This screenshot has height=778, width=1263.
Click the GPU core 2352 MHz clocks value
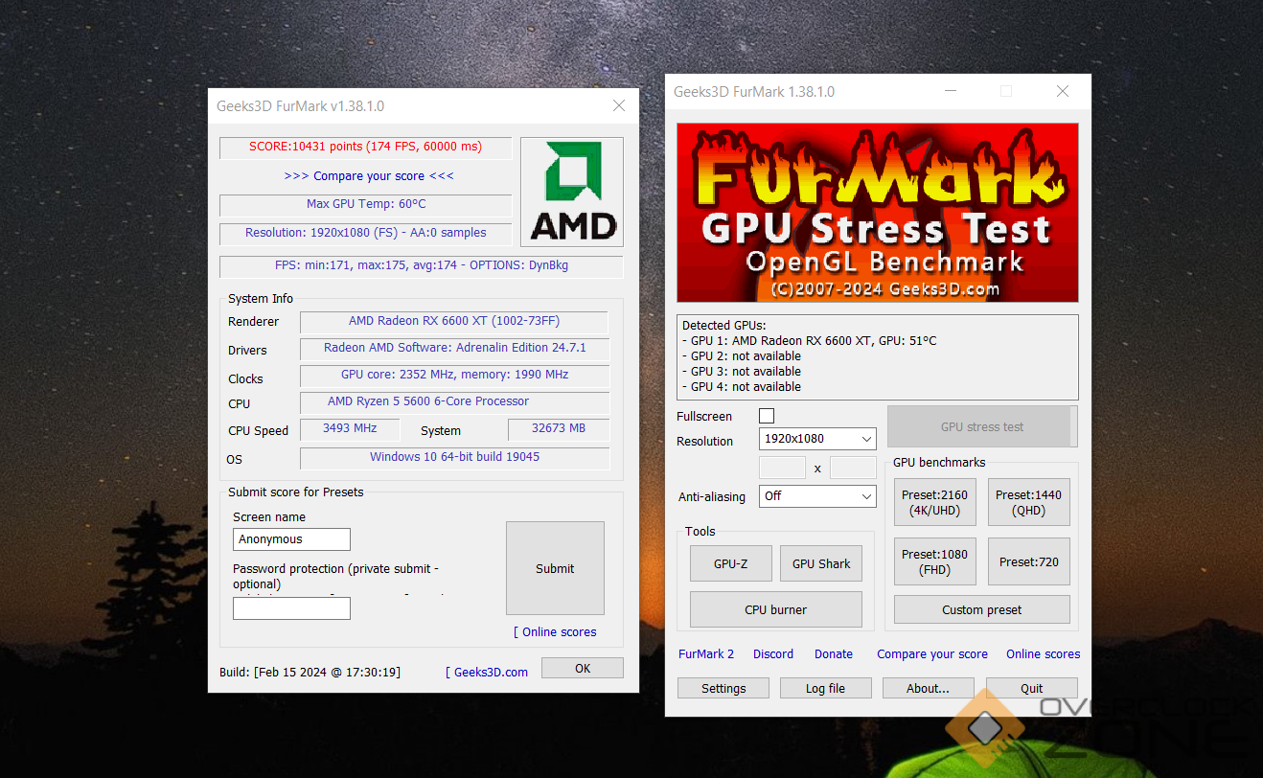click(x=454, y=375)
